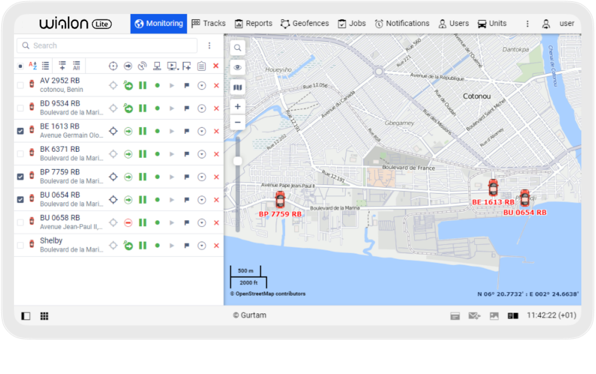Open the Notifications tab

402,24
